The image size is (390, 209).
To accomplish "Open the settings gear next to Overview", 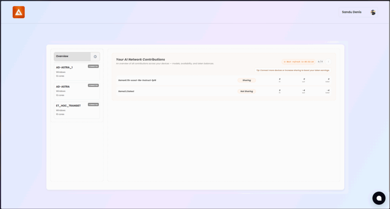I will [x=95, y=56].
